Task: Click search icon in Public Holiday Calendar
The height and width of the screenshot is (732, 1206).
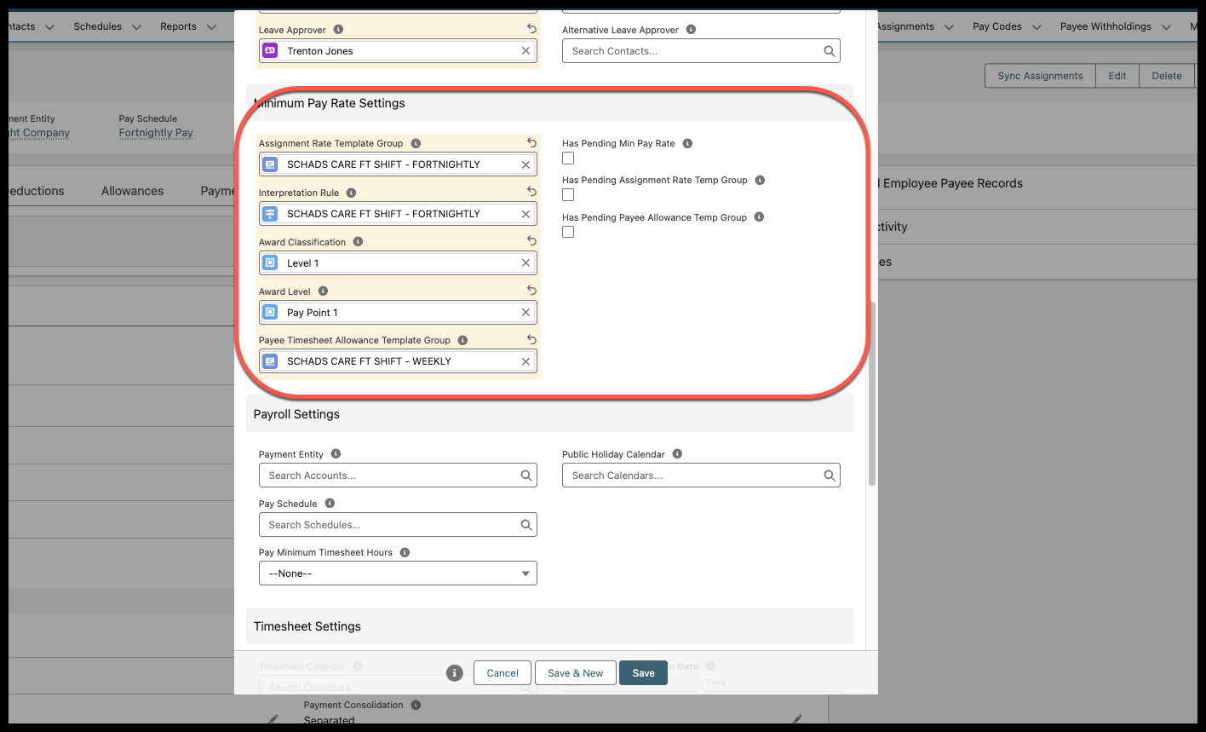Action: [829, 476]
